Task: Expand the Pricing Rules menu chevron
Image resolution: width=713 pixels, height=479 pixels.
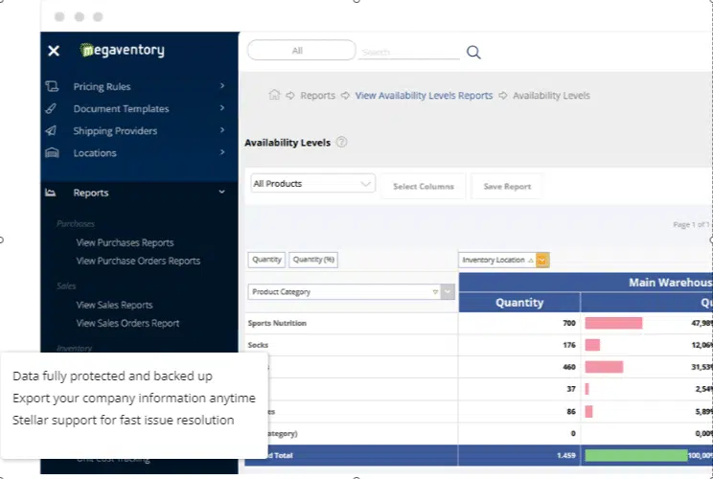Action: [x=222, y=85]
